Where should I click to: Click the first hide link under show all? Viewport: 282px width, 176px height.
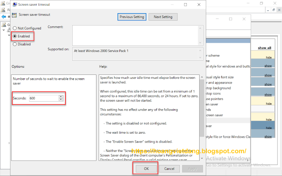pyautogui.click(x=269, y=58)
